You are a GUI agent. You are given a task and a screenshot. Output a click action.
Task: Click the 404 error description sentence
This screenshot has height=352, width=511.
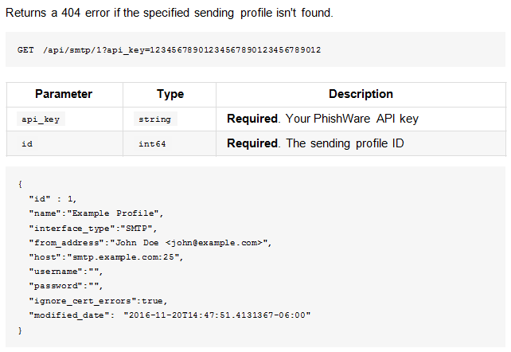tap(170, 13)
